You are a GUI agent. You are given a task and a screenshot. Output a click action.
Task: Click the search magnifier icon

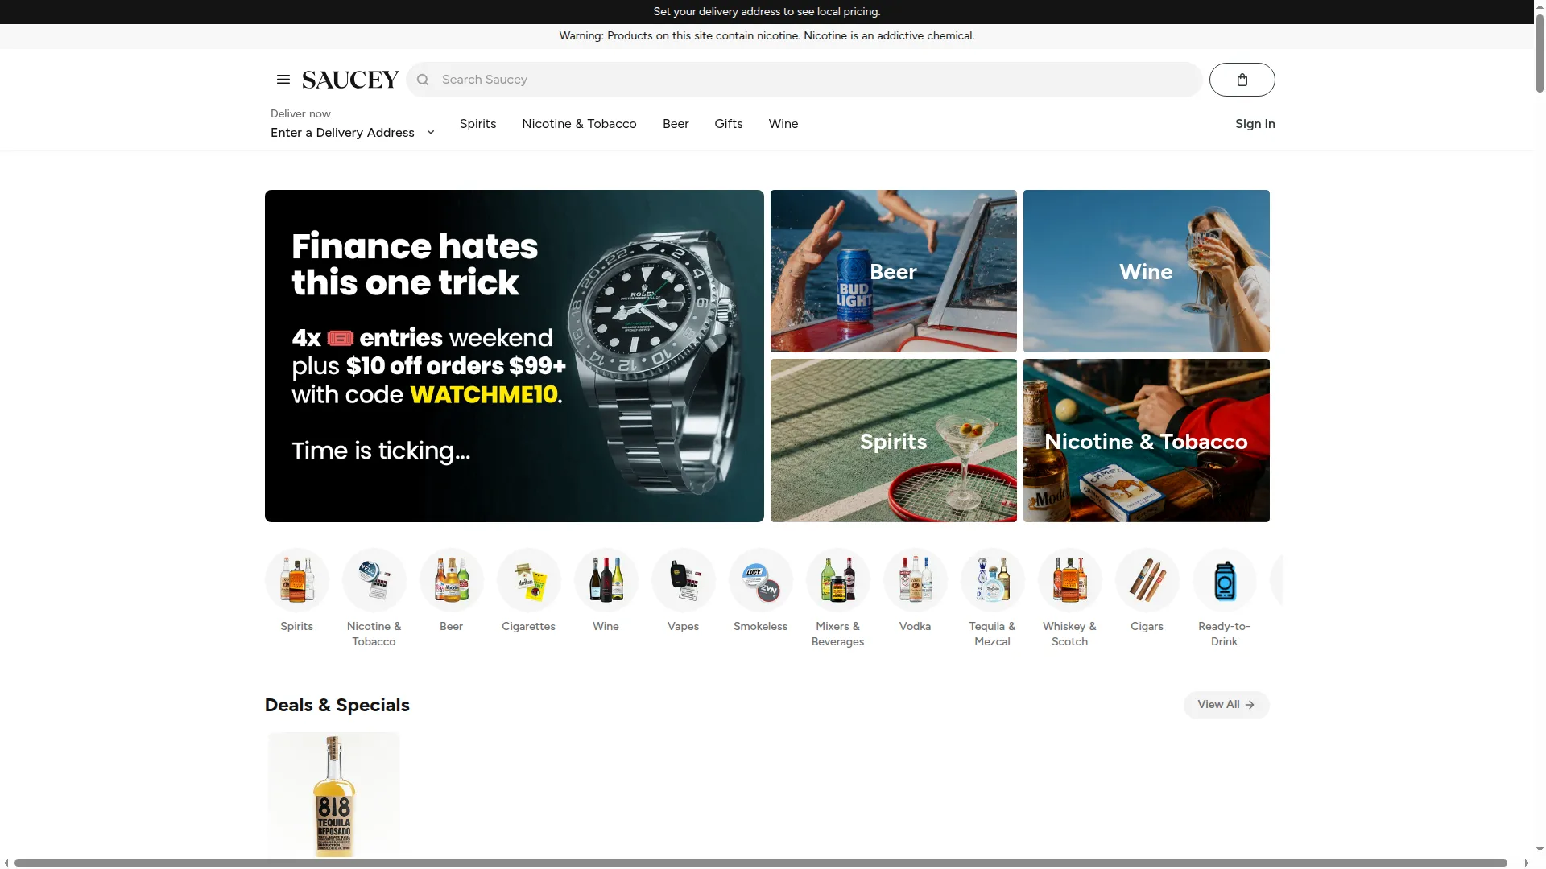[423, 80]
